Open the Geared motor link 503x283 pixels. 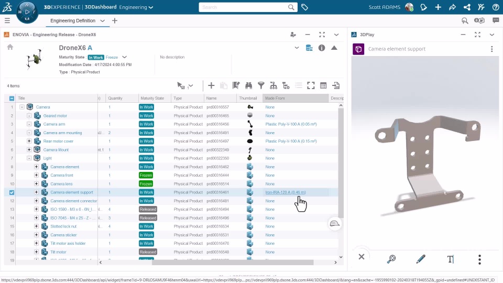coord(55,116)
